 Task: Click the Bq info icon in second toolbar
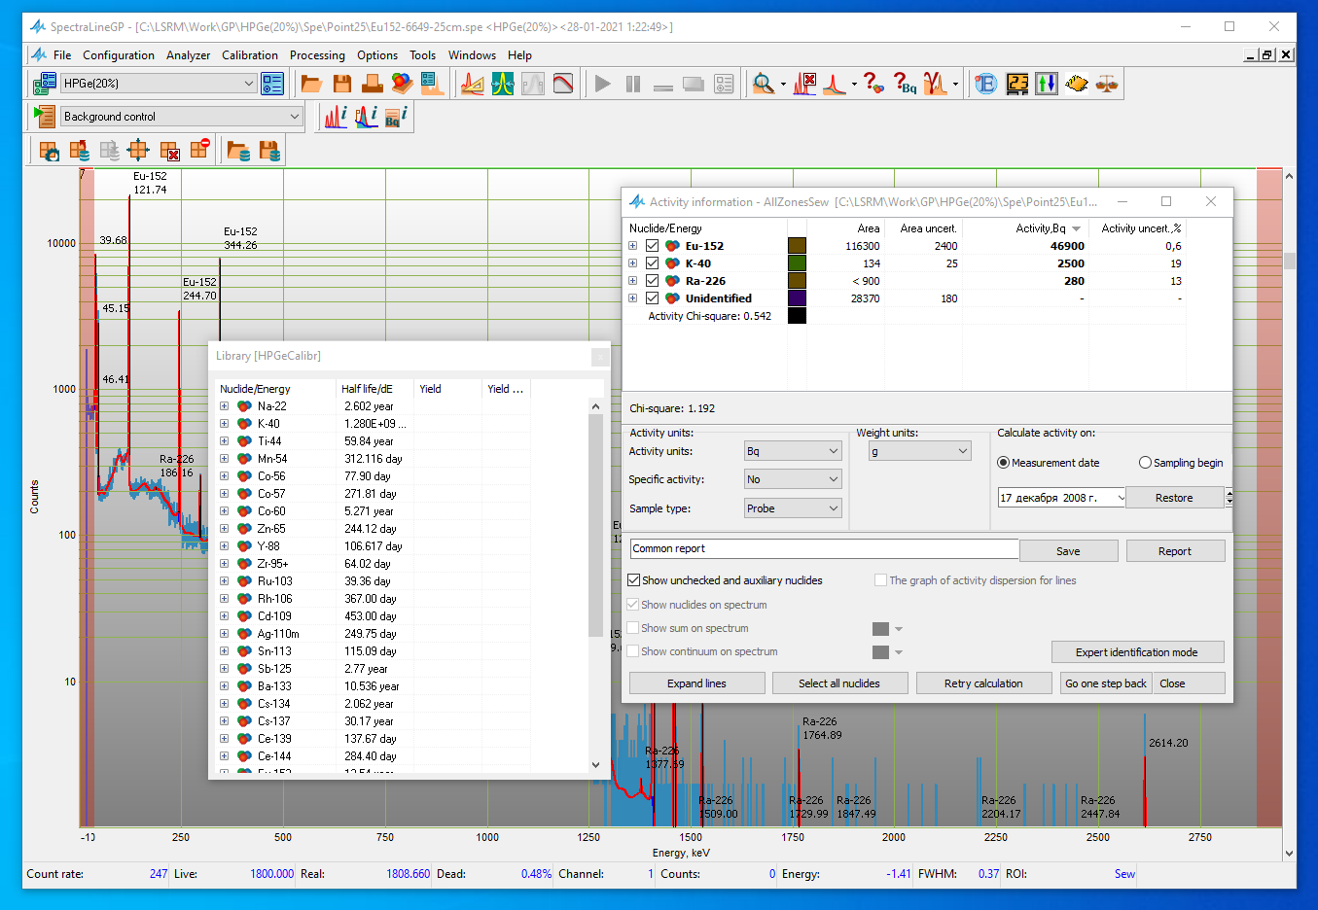[396, 117]
